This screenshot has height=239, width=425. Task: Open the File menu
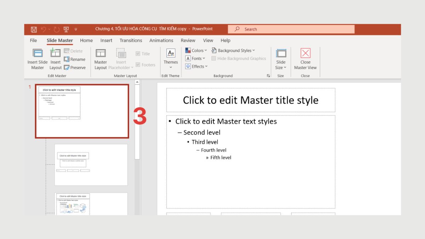click(33, 40)
